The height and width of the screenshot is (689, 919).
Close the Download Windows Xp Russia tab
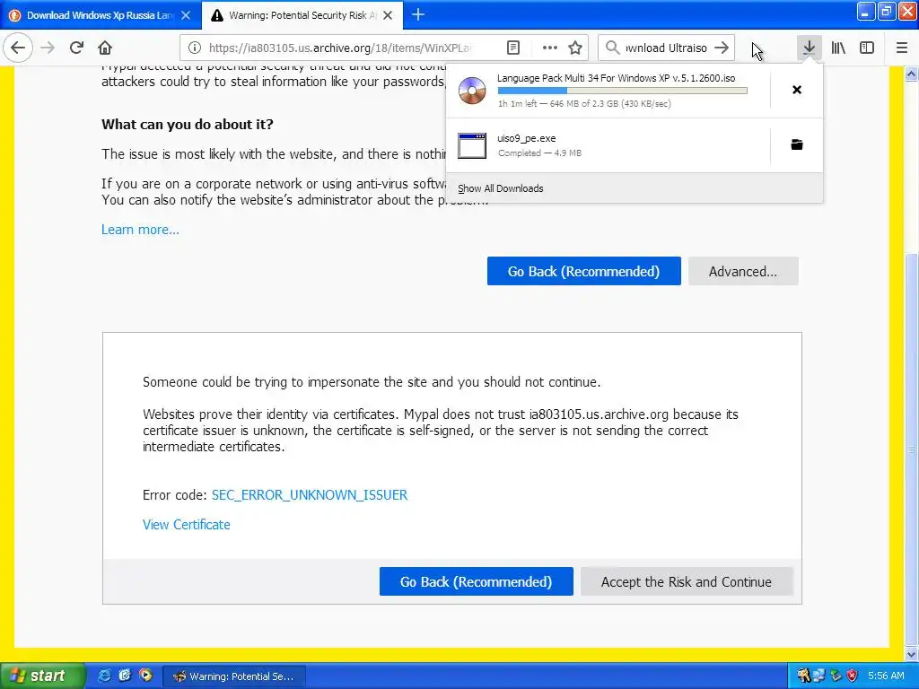coord(186,15)
